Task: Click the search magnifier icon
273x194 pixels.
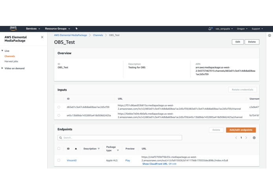Action: click(60, 137)
